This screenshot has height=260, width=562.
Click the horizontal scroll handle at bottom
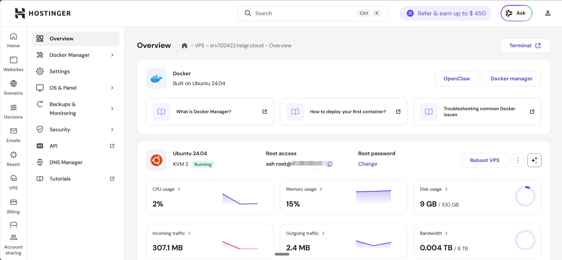coord(282,254)
